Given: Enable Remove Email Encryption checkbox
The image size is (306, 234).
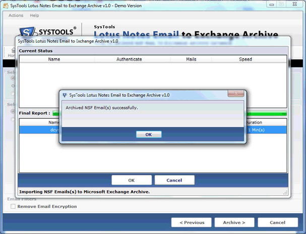Looking at the screenshot, I should tap(13, 206).
